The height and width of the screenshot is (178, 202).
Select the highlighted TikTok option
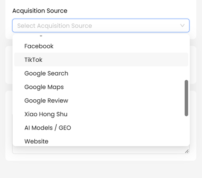tap(101, 60)
